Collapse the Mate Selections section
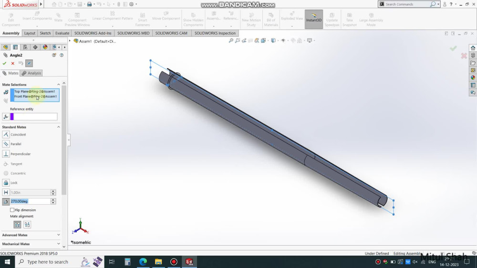 point(58,85)
